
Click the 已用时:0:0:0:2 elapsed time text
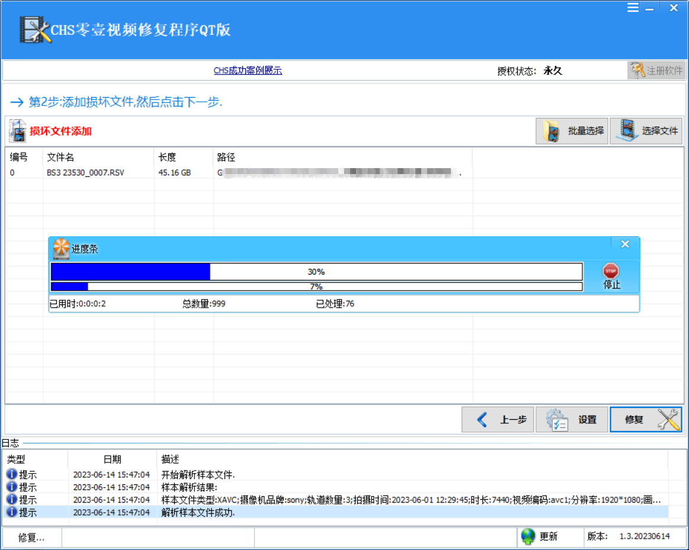78,304
